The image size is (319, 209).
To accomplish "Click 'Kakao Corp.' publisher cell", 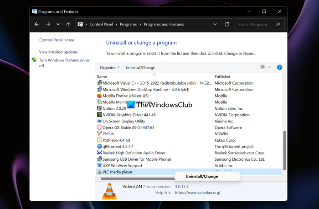I will (225, 140).
